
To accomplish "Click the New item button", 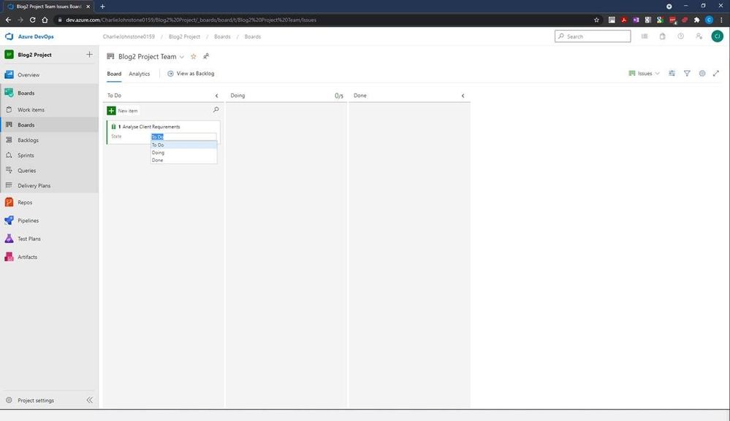I will point(123,111).
